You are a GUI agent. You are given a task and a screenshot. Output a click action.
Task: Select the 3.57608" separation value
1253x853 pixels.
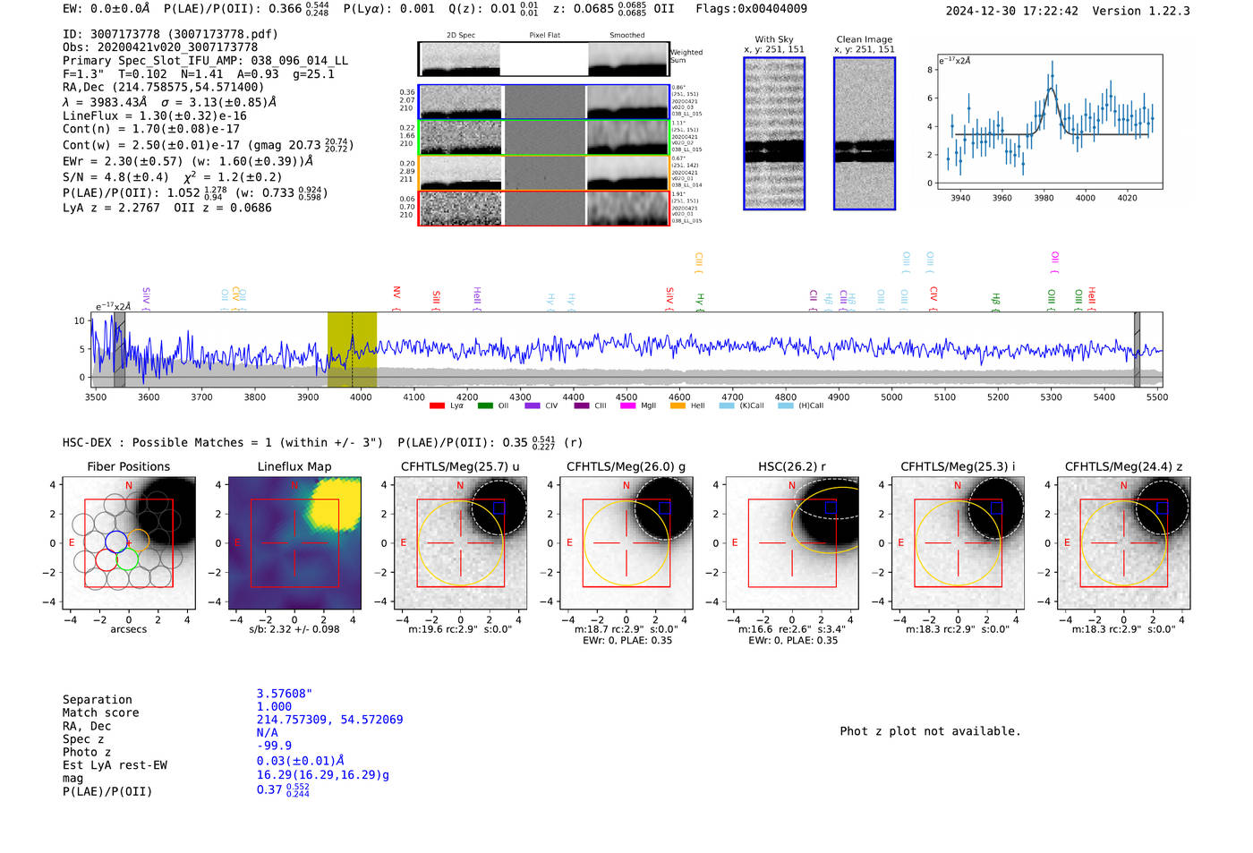coord(285,694)
